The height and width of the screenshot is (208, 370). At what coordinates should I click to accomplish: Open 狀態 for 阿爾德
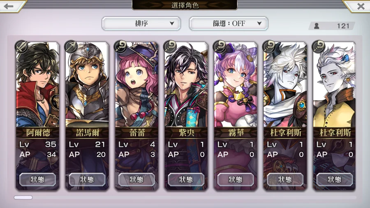click(37, 180)
